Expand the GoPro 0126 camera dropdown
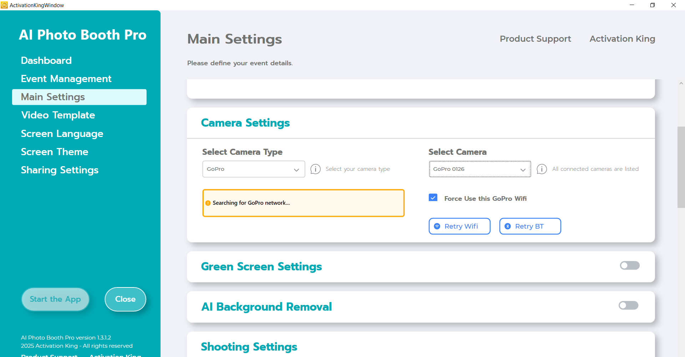 [479, 169]
